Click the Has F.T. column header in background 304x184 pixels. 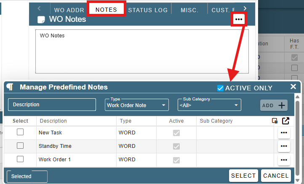point(294,44)
